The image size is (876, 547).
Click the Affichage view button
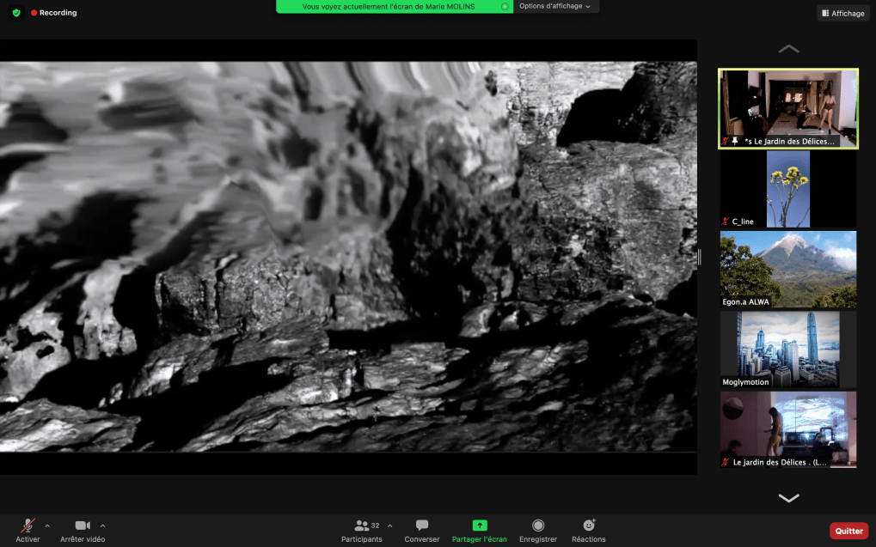(843, 13)
